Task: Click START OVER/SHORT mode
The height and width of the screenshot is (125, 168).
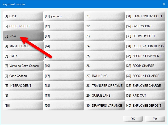Action: pos(145,16)
